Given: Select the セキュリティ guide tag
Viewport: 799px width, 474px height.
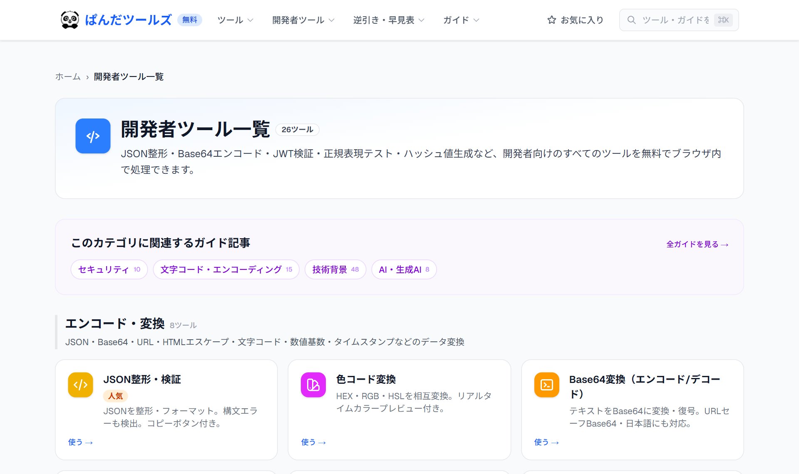Looking at the screenshot, I should [109, 269].
